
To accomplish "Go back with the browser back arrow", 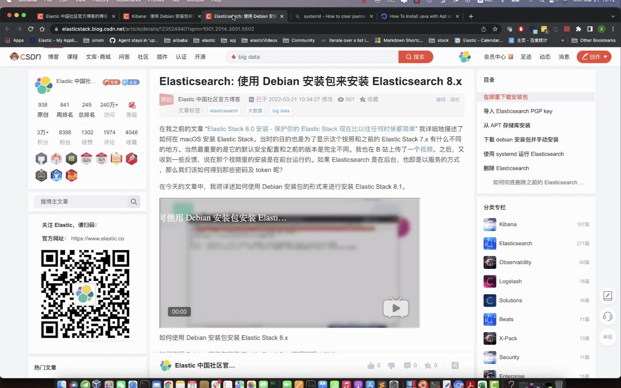I will point(7,29).
